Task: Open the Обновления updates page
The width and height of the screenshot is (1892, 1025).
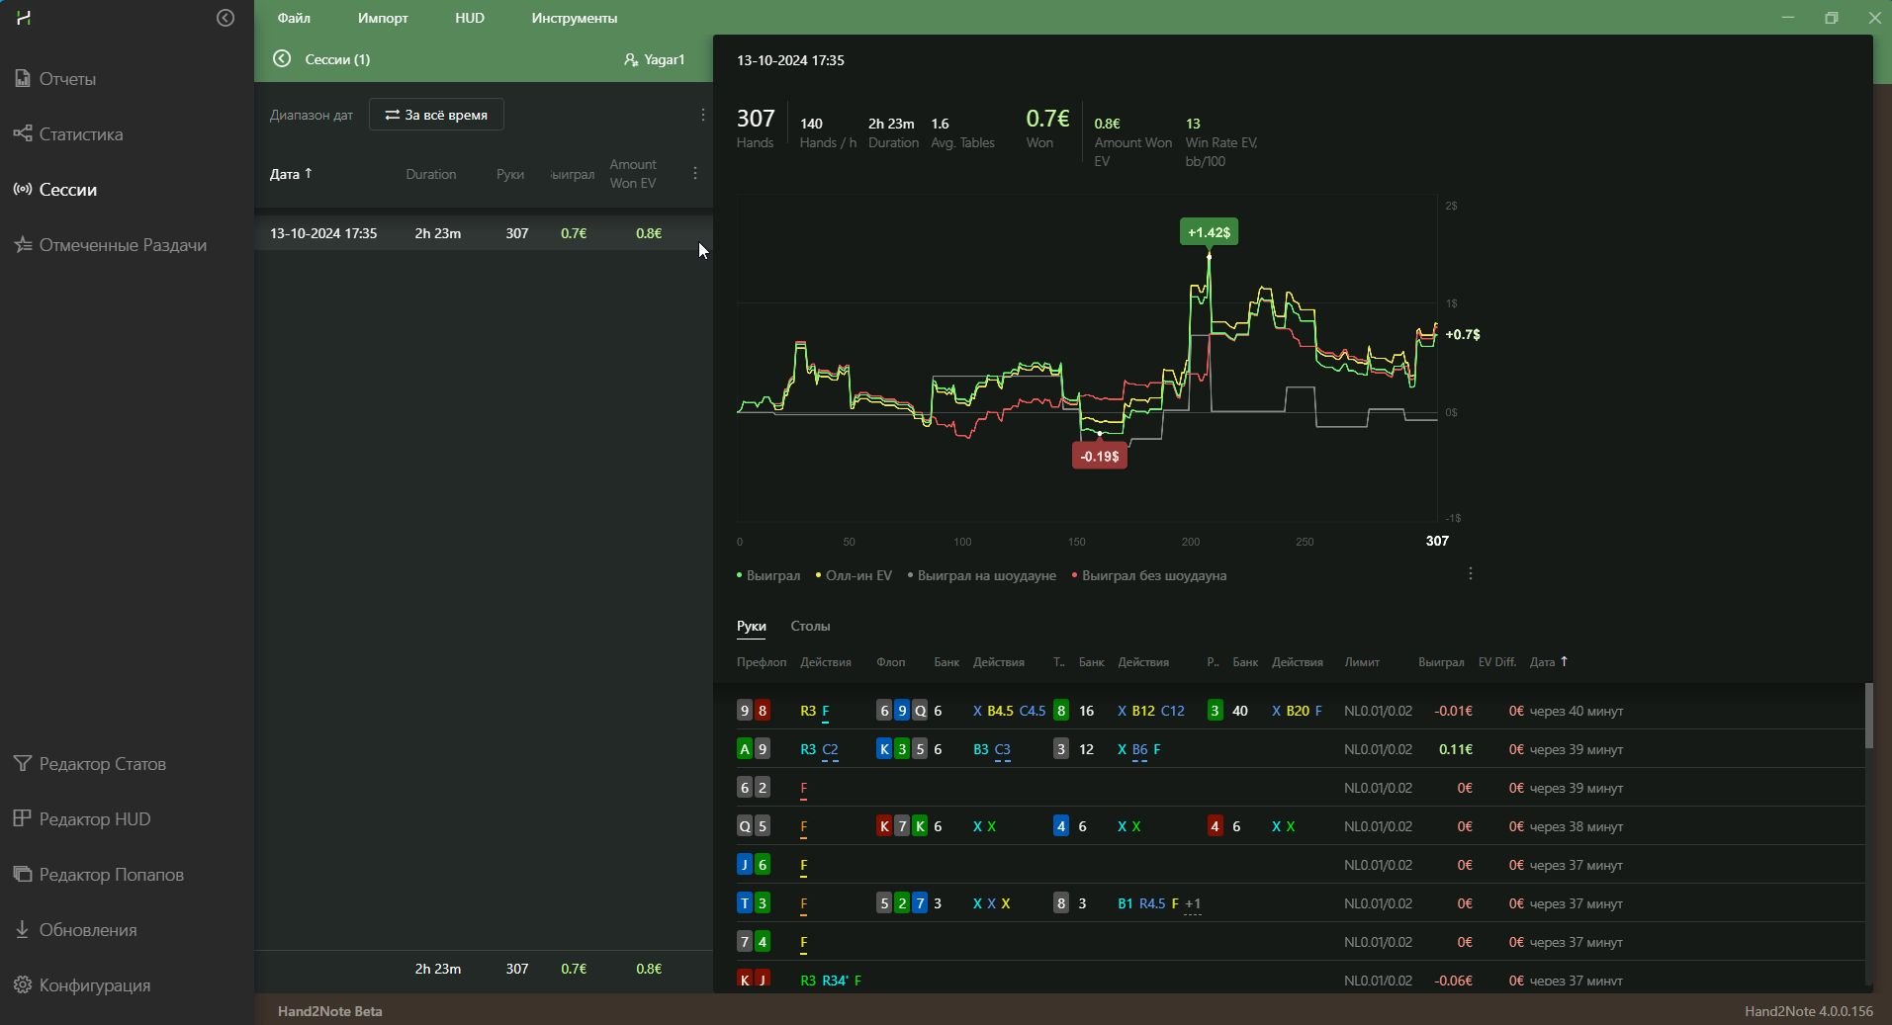Action: click(75, 930)
